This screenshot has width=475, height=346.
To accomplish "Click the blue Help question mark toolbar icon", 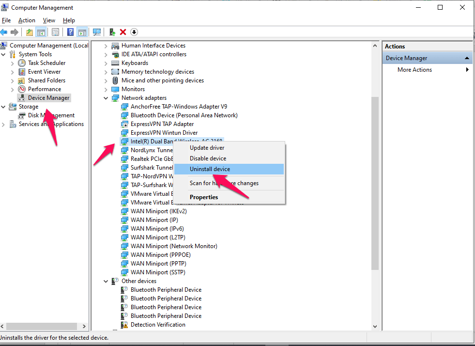I will [x=70, y=32].
